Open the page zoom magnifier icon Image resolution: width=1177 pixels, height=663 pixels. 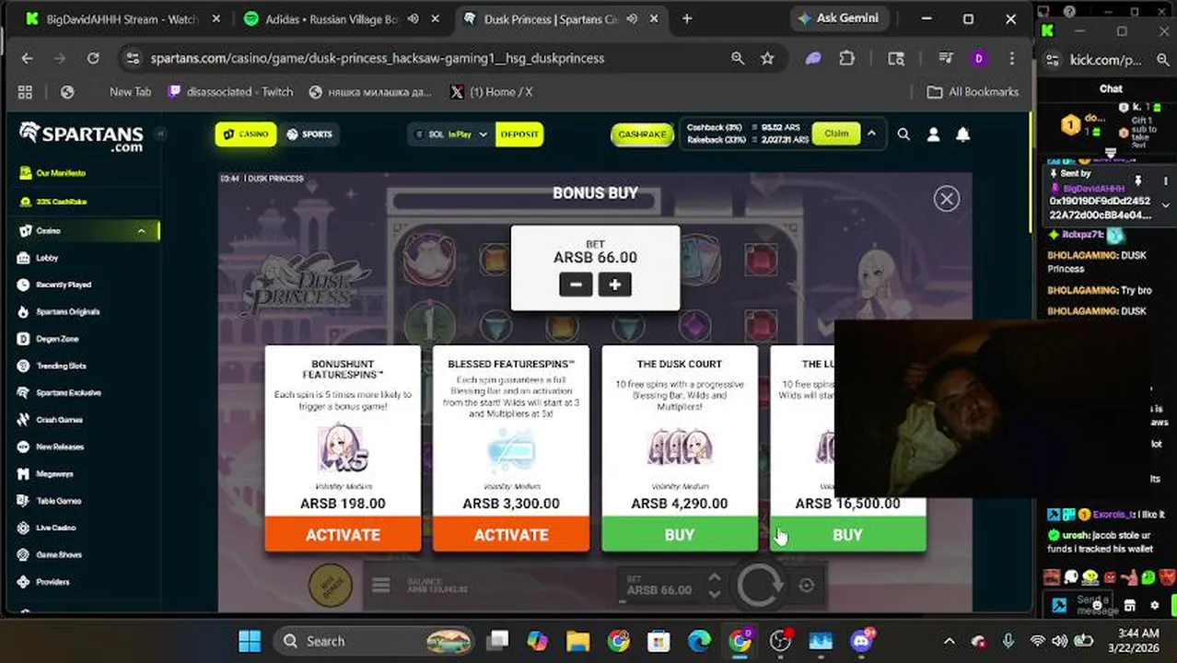click(x=738, y=58)
